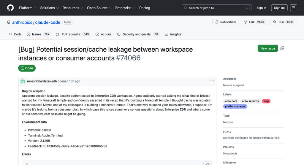This screenshot has height=165, width=304.
Task: Switch to Security and quality tab
Action: 138,34
